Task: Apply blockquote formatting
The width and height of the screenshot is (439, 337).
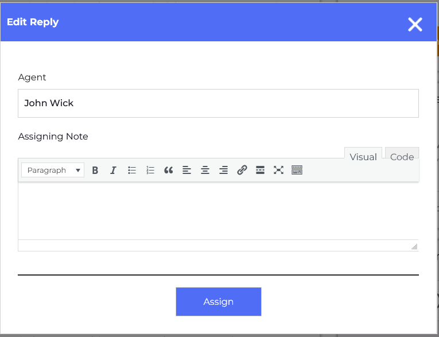Action: click(x=169, y=170)
